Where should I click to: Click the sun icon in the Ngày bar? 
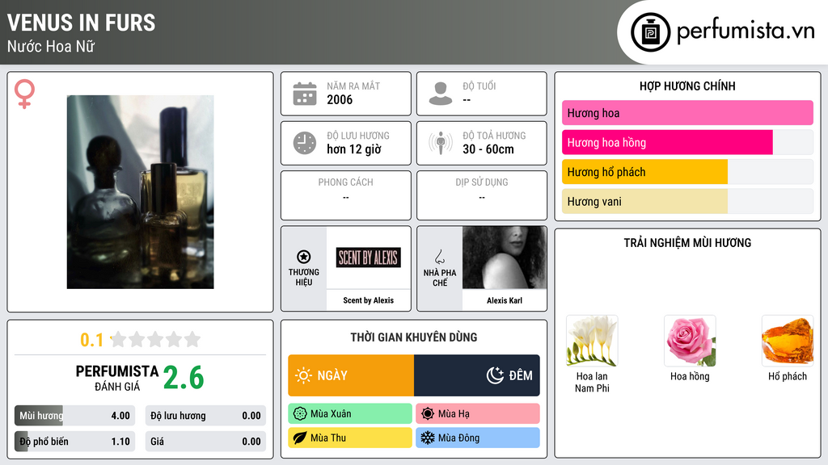(x=304, y=375)
